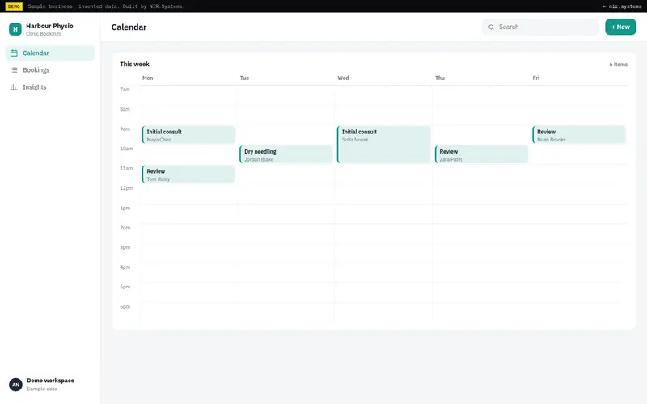The height and width of the screenshot is (404, 647).
Task: Click the 7am time label
Action: tap(125, 90)
